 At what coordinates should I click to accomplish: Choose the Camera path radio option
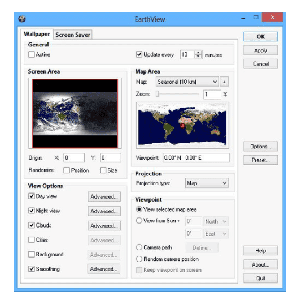[139, 247]
